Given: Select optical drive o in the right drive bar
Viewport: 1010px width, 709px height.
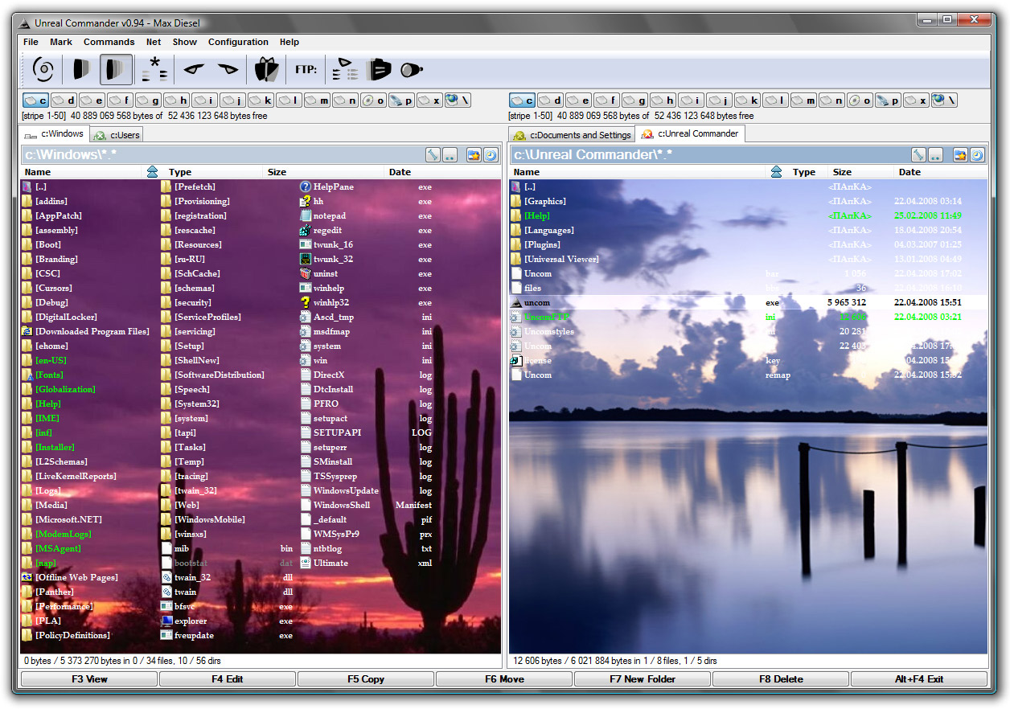Looking at the screenshot, I should [860, 100].
